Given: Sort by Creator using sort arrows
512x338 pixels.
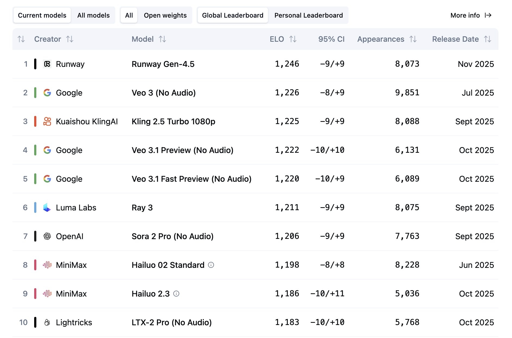Looking at the screenshot, I should 70,39.
